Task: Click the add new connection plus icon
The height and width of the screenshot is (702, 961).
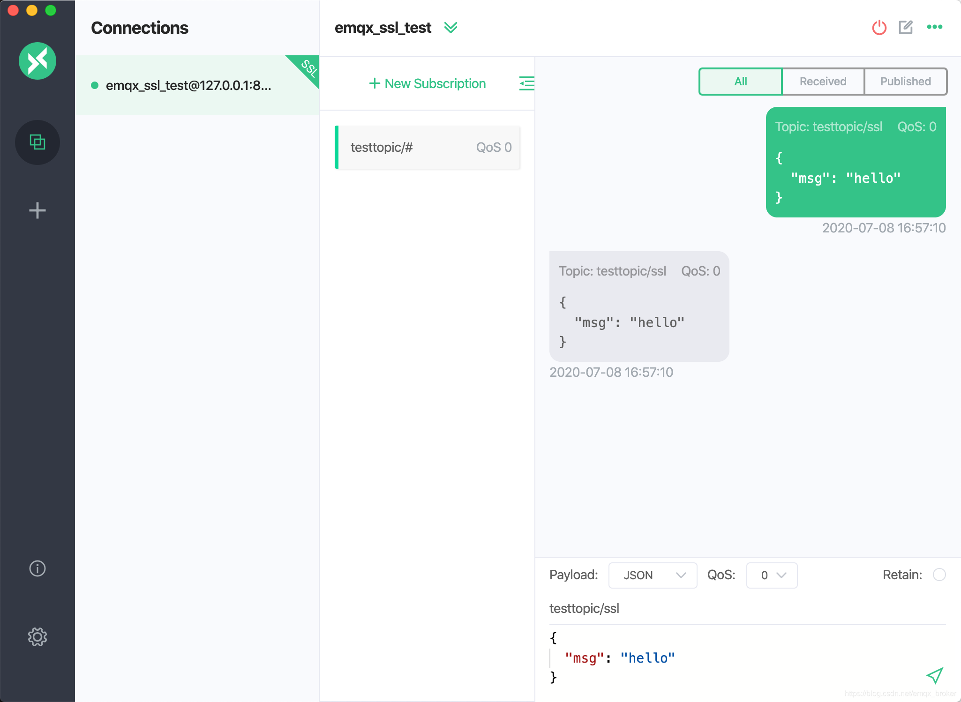Action: (38, 209)
